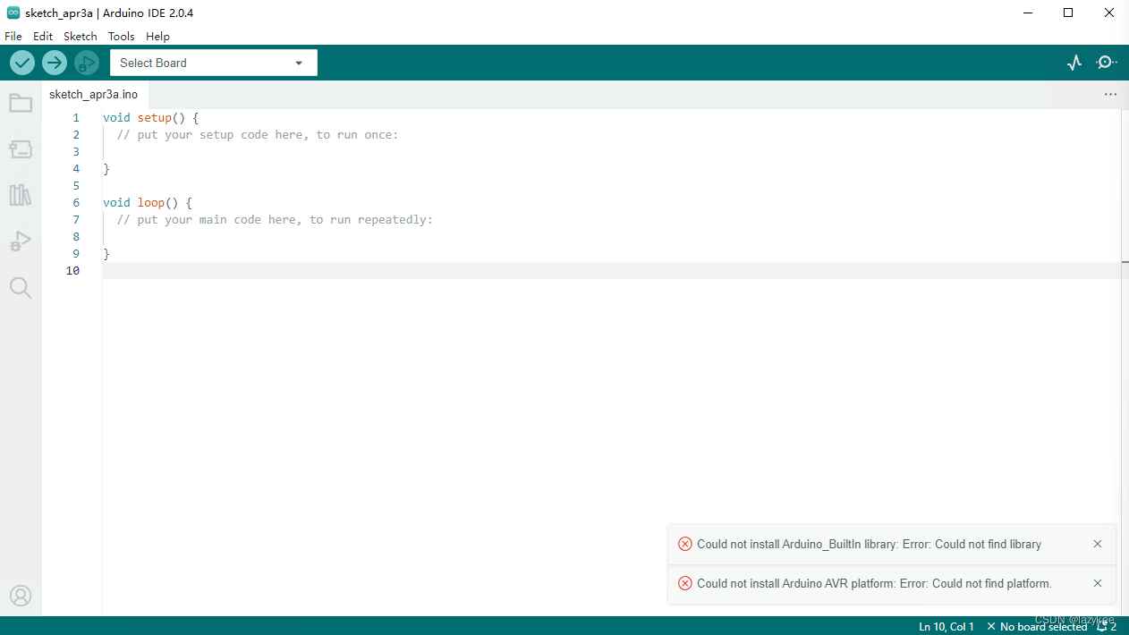Start debugging with the Debug button
The height and width of the screenshot is (635, 1129).
pos(87,63)
